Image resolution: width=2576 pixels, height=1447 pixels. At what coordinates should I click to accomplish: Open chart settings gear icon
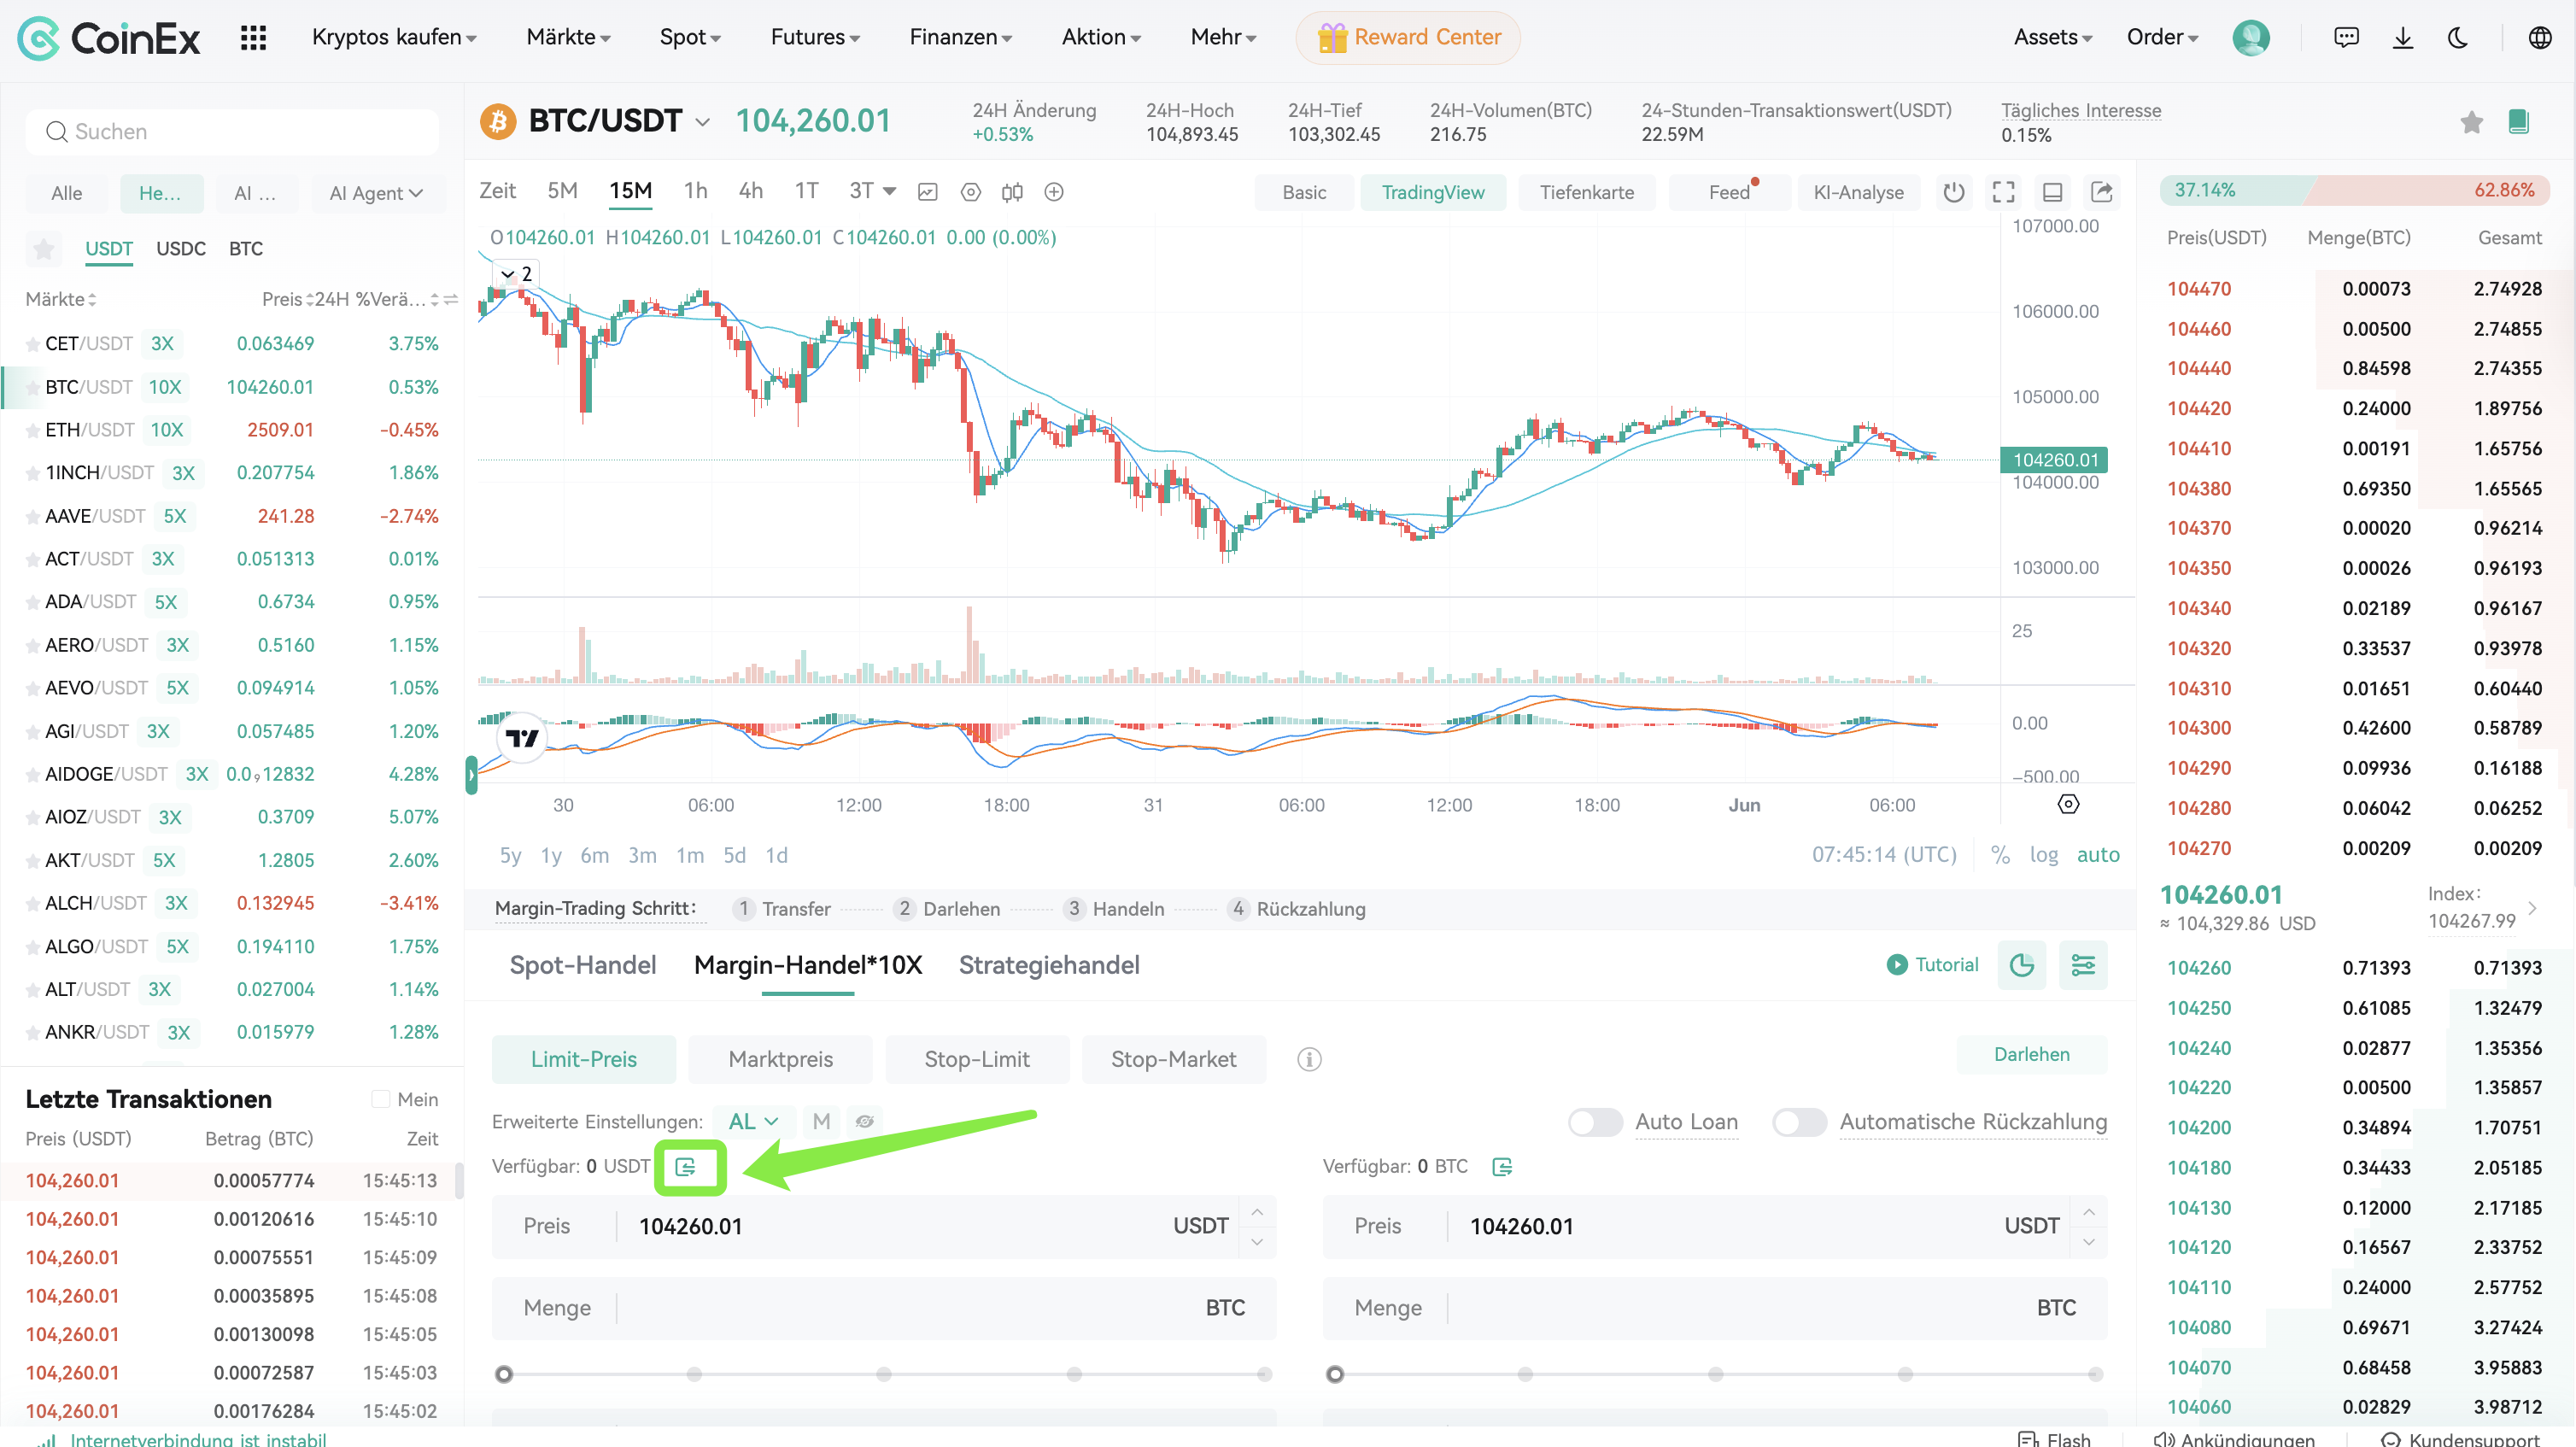pyautogui.click(x=970, y=192)
